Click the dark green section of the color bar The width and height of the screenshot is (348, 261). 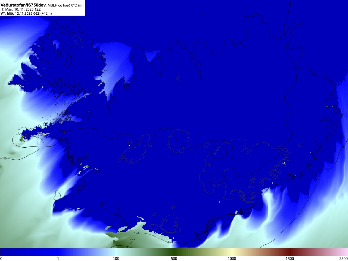(x=174, y=252)
